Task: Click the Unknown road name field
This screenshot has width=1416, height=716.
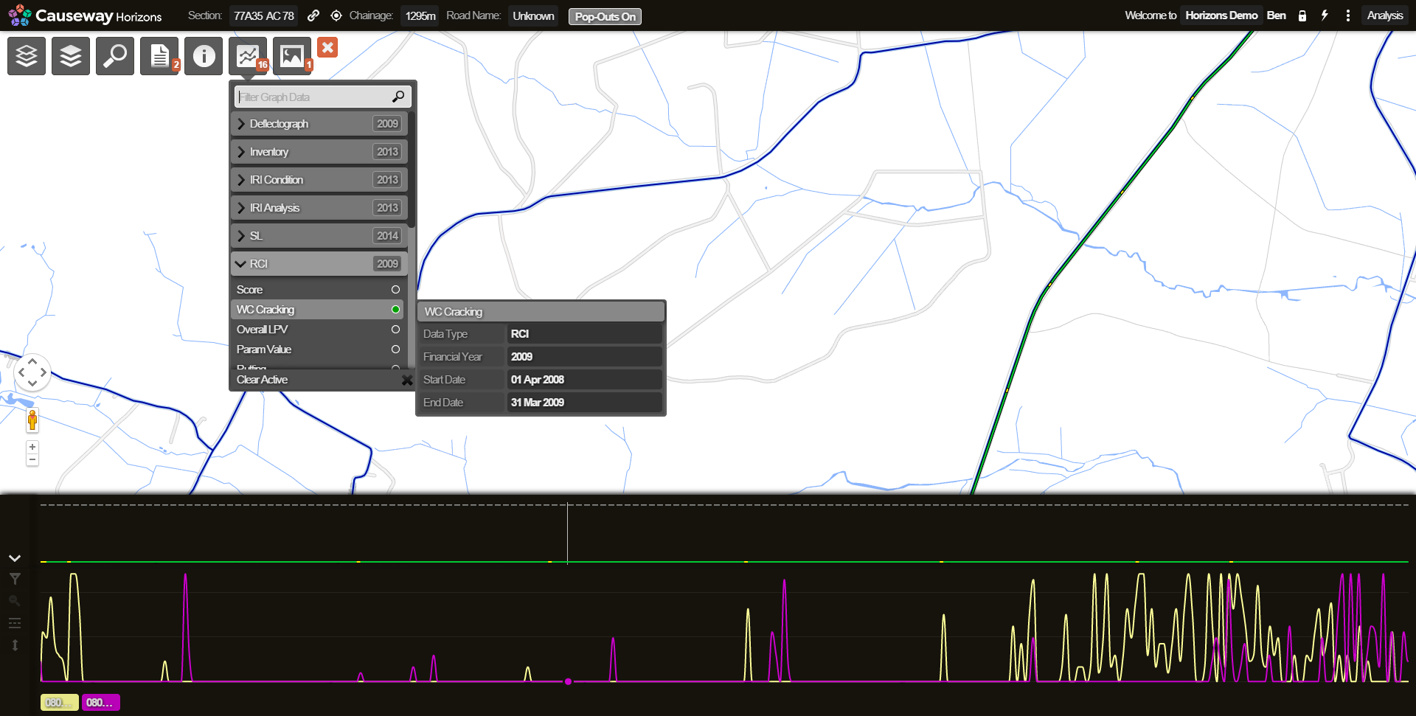Action: click(533, 16)
